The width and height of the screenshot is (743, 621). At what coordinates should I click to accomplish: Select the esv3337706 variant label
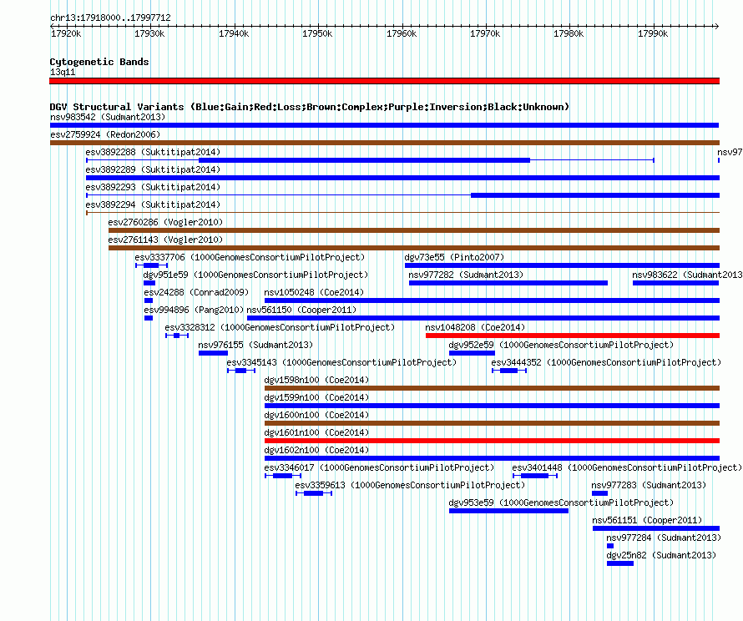[x=250, y=257]
